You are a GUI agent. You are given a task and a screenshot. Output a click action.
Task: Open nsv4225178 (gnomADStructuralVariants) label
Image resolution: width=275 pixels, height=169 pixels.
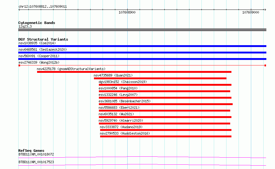point(71,69)
